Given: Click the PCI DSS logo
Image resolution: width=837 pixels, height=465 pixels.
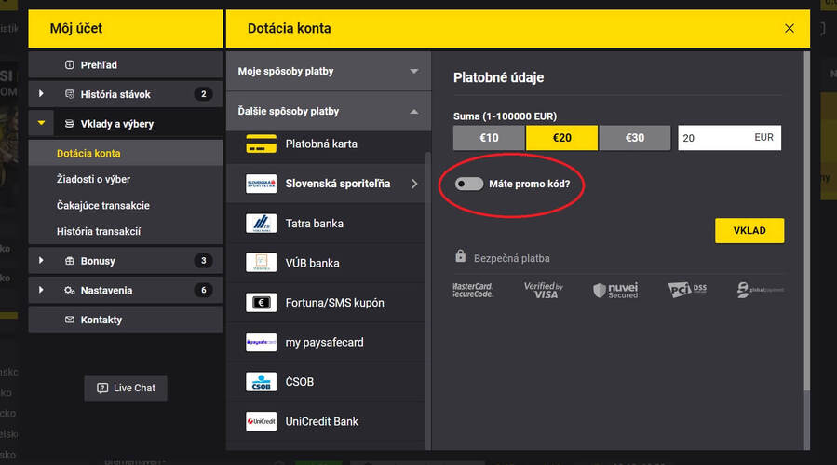Looking at the screenshot, I should coord(687,290).
